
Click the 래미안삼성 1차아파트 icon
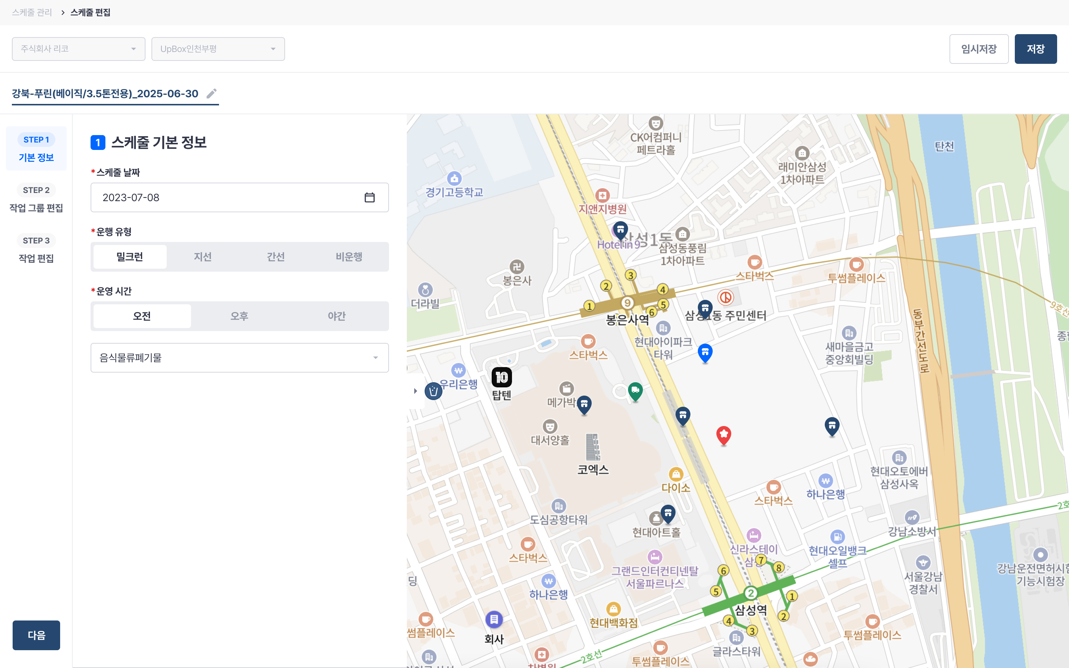(802, 153)
